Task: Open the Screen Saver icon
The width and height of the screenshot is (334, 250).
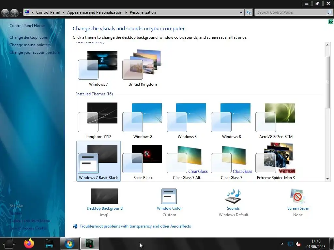Action: pos(298,196)
